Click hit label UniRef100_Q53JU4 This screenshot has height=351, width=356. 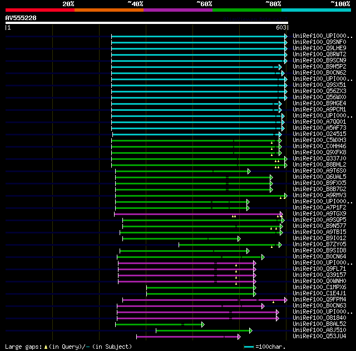tap(319, 337)
